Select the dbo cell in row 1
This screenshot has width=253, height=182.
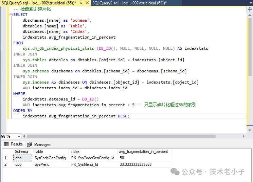(23, 158)
